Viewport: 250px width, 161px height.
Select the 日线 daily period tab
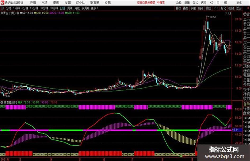click(62, 8)
